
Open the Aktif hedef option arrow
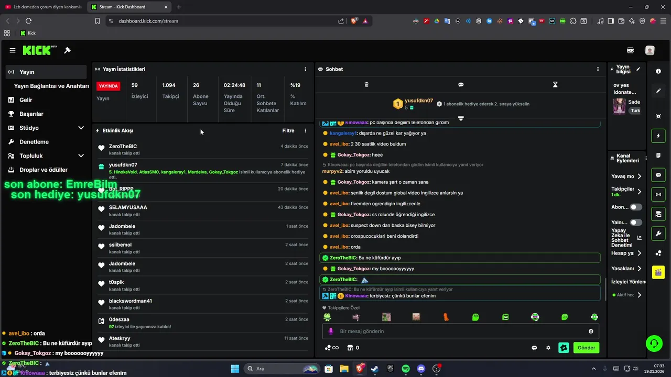640,295
